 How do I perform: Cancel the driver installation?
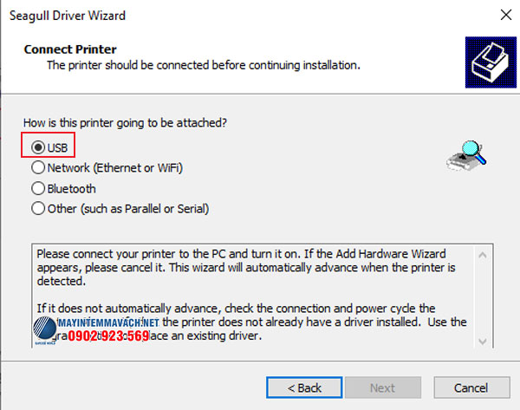tap(471, 387)
